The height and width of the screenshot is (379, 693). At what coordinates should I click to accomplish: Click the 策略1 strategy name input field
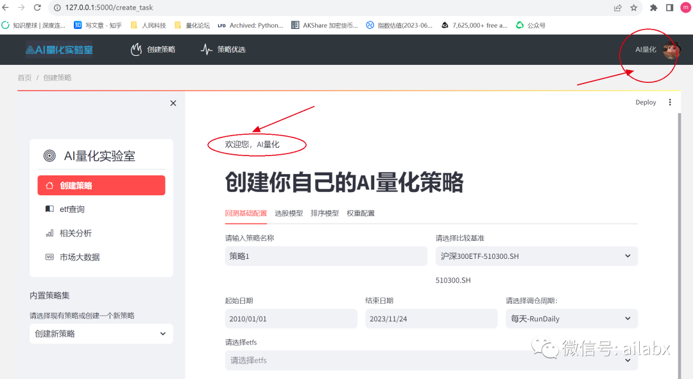[326, 256]
